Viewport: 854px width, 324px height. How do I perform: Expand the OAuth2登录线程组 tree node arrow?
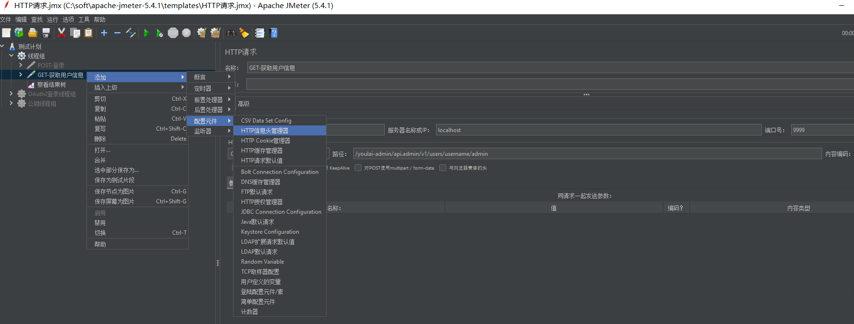11,94
